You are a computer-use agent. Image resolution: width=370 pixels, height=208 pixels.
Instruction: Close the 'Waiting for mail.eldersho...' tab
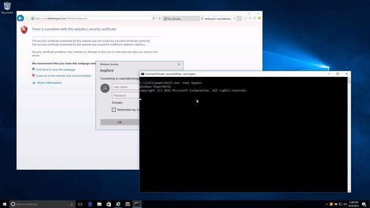click(x=234, y=18)
